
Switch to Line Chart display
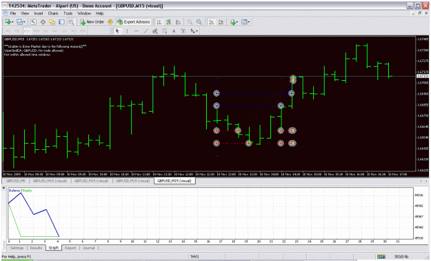click(x=178, y=22)
